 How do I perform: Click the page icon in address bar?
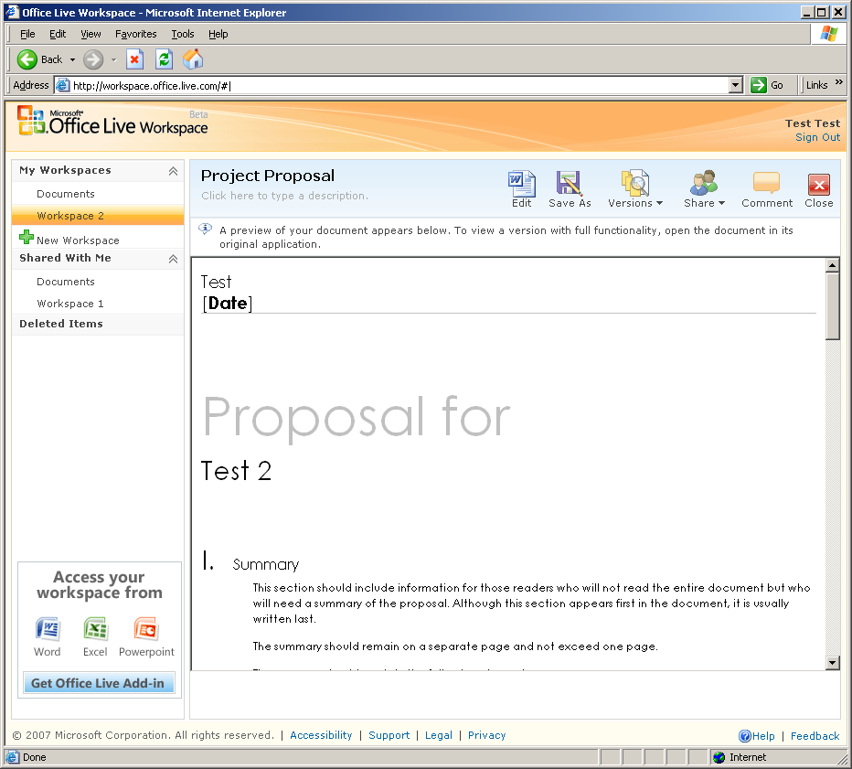click(63, 85)
